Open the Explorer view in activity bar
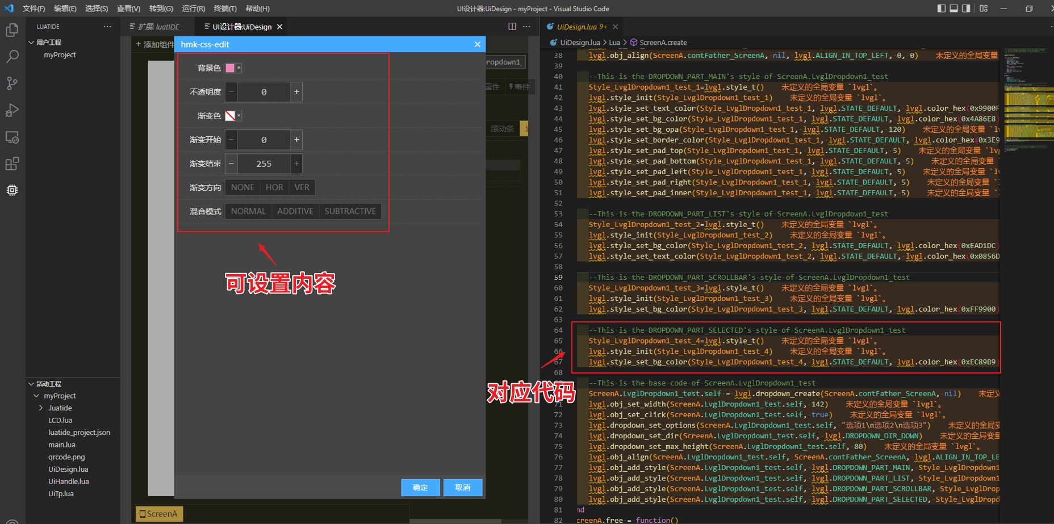Image resolution: width=1054 pixels, height=524 pixels. pyautogui.click(x=12, y=30)
